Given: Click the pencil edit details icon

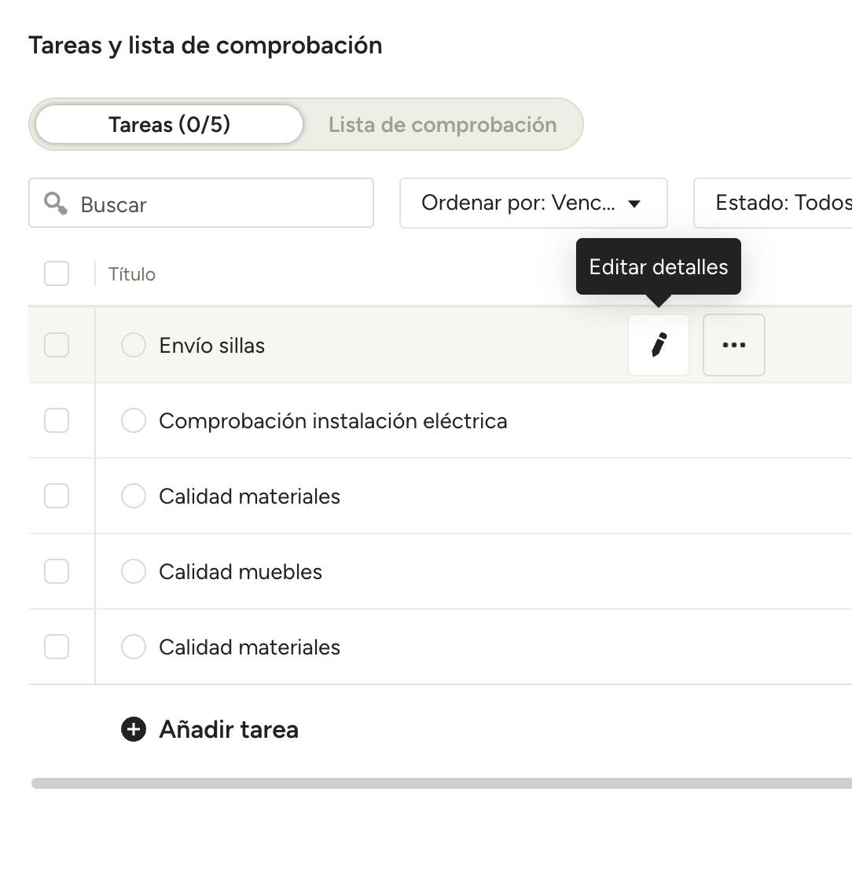Looking at the screenshot, I should [x=659, y=345].
